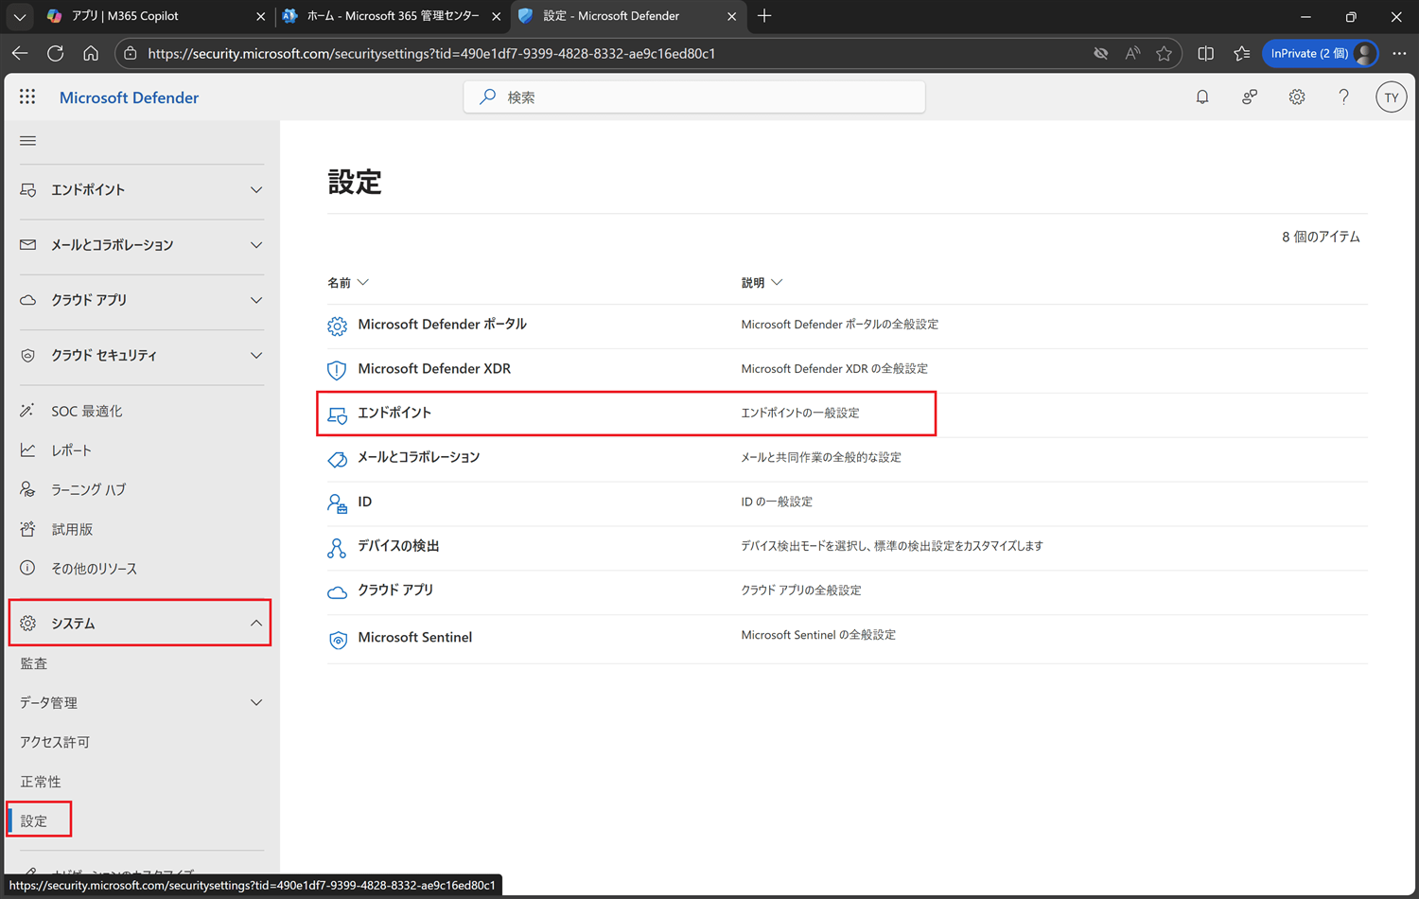Screen dimensions: 1419x899
Task: Click the Microsoft Defender XDR shield icon
Action: (x=337, y=370)
